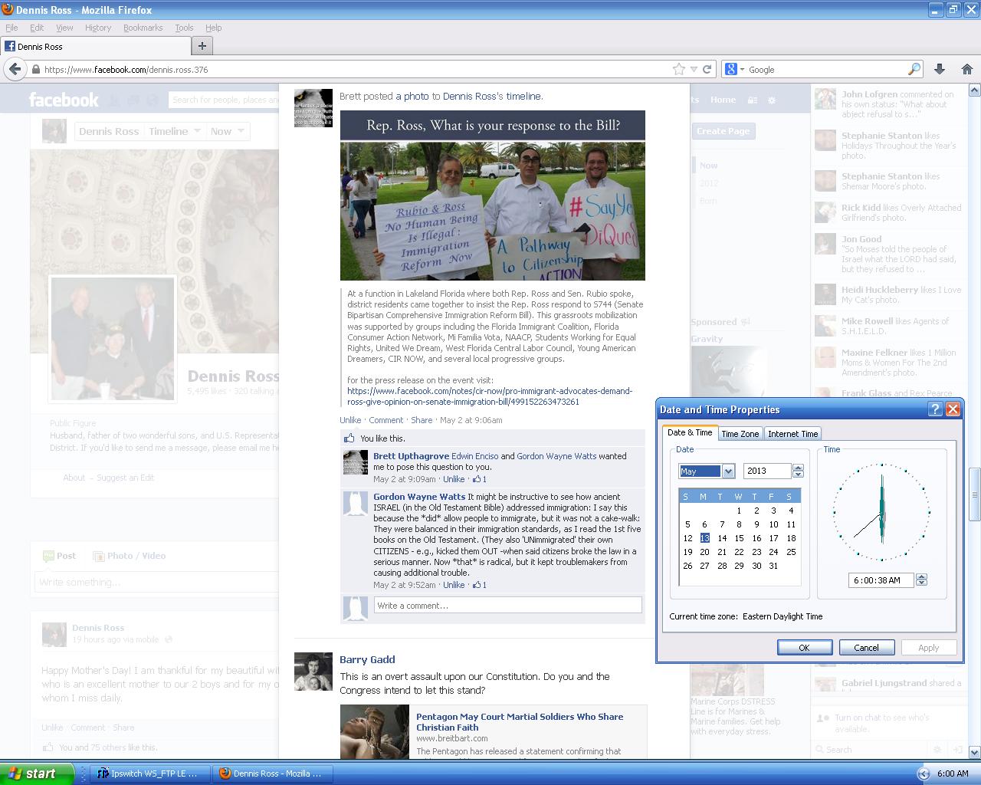Screen dimensions: 981x785
Task: Click the padlock icon in the address bar
Action: pos(35,69)
